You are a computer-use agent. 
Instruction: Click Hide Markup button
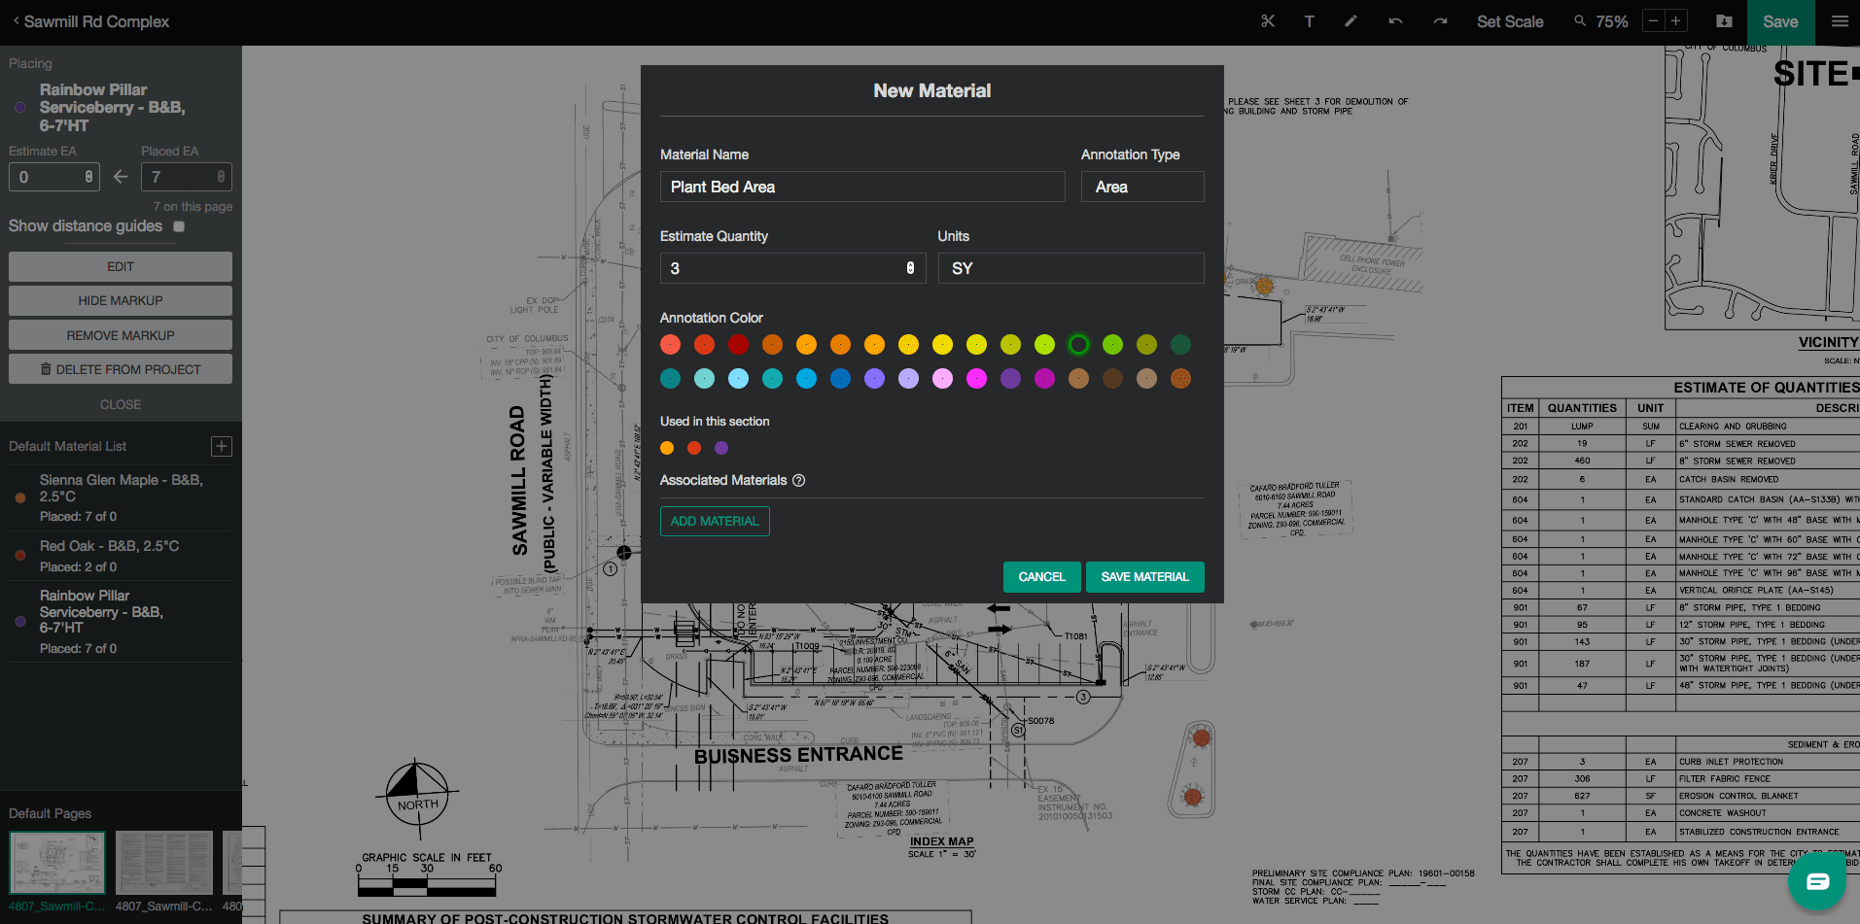121,300
